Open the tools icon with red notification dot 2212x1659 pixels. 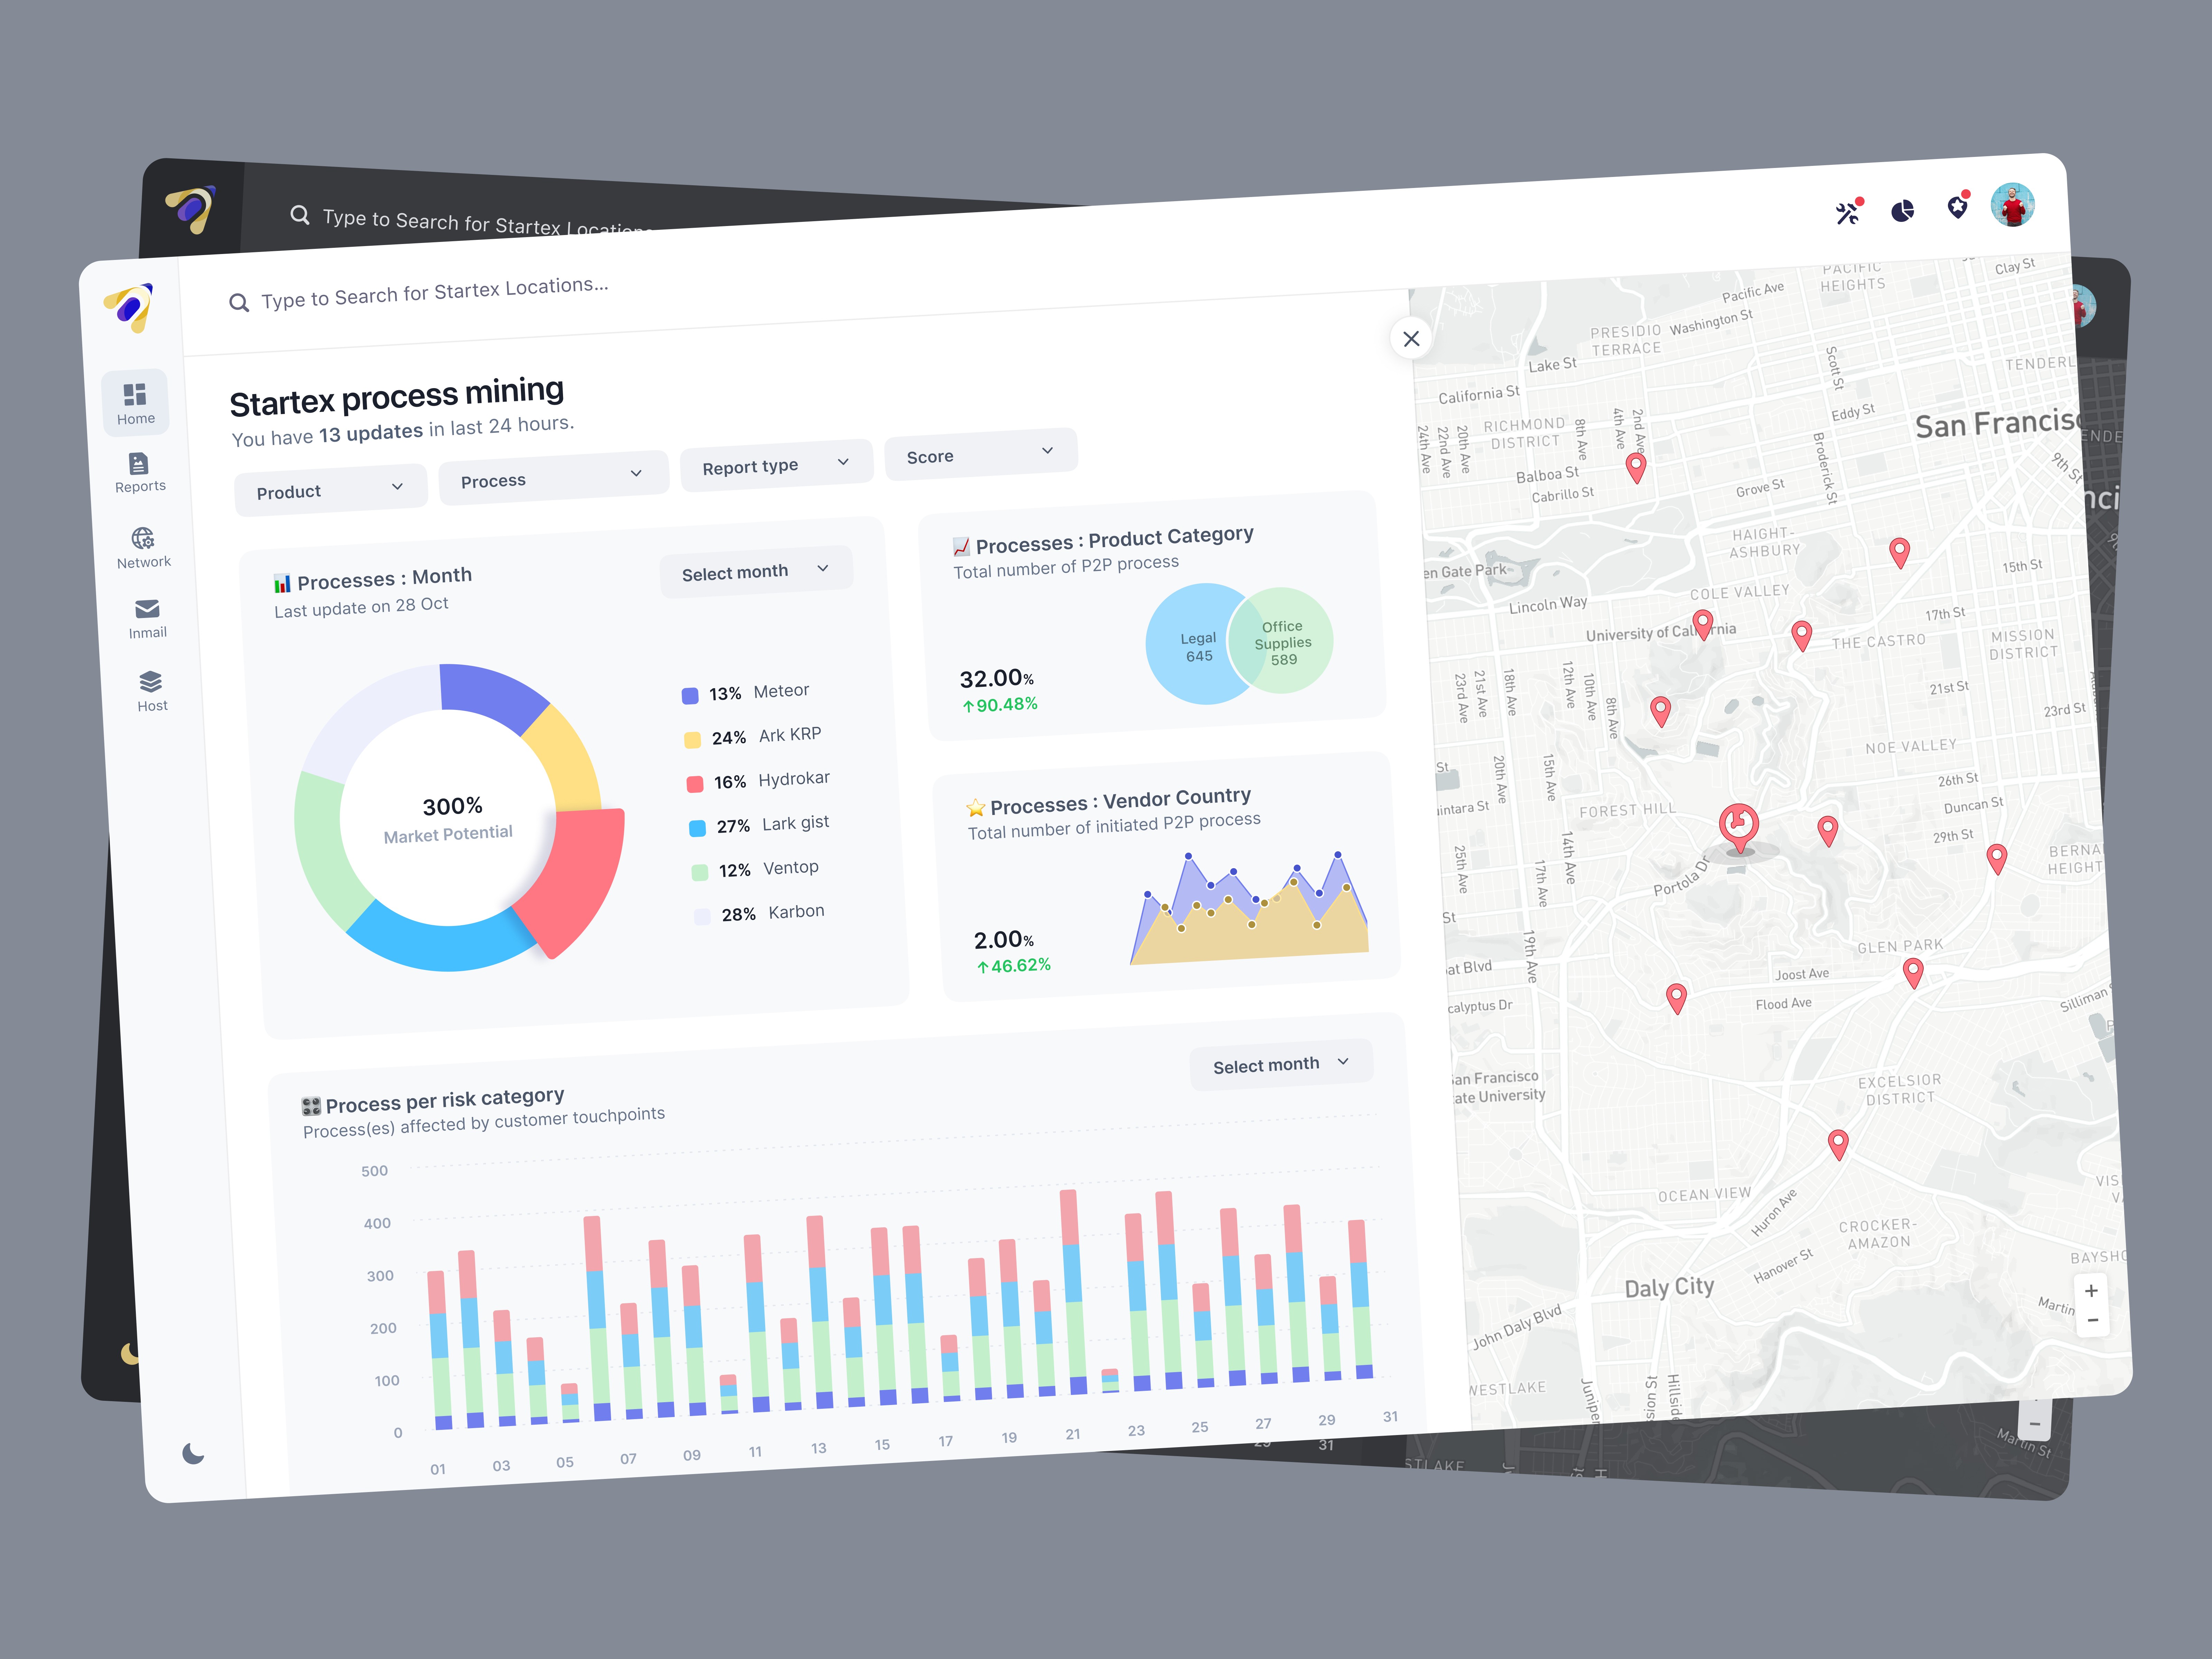pos(1848,212)
